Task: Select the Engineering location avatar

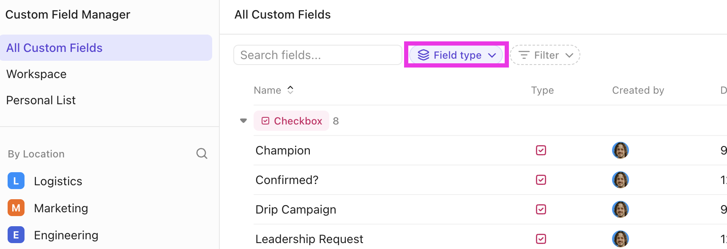Action: pyautogui.click(x=16, y=235)
